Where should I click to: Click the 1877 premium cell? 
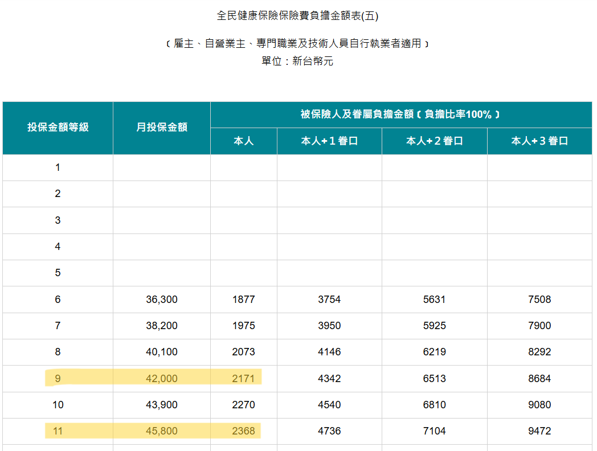tap(243, 300)
